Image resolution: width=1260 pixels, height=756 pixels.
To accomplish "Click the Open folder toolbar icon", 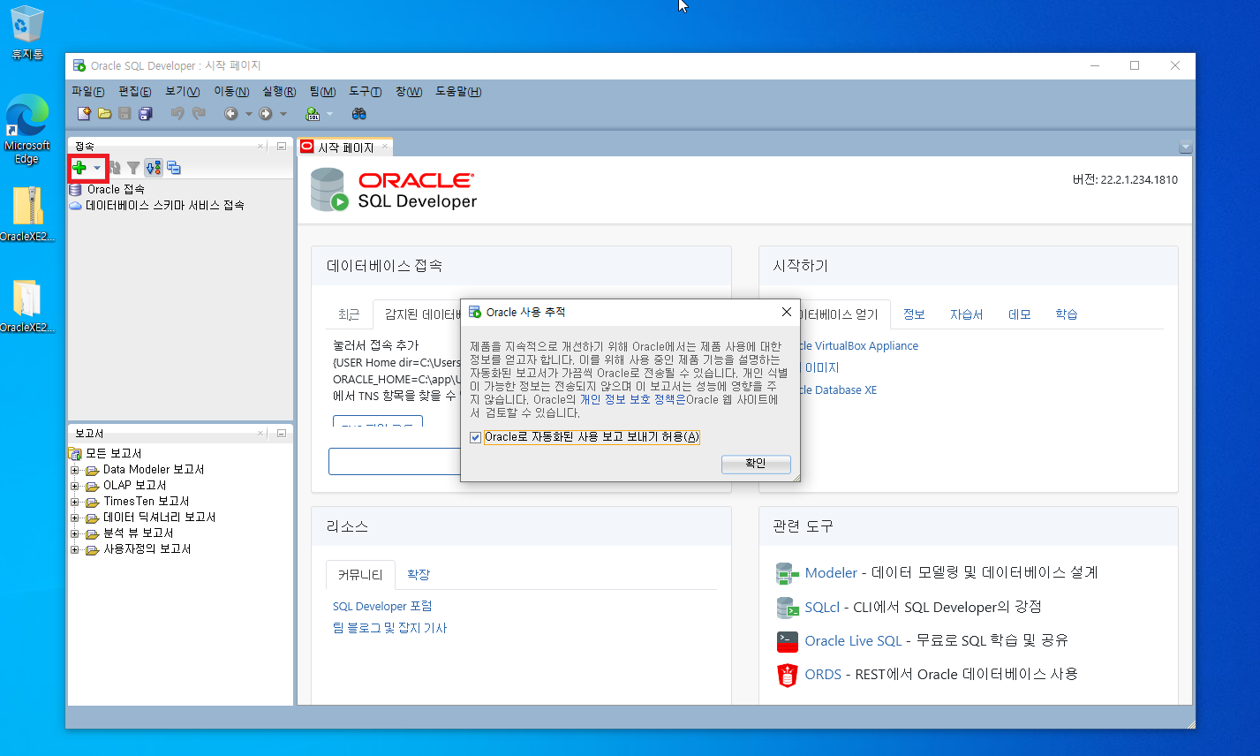I will [104, 114].
